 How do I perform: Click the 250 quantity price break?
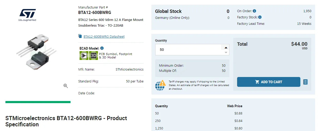tap(158, 121)
